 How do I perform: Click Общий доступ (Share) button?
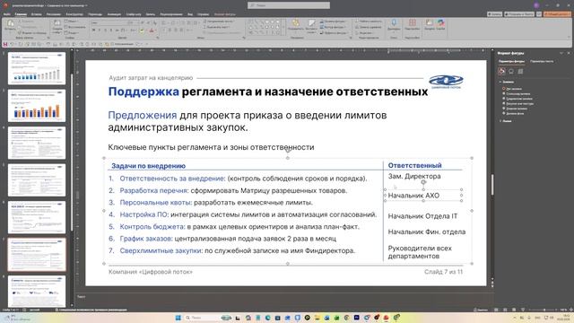(557, 14)
